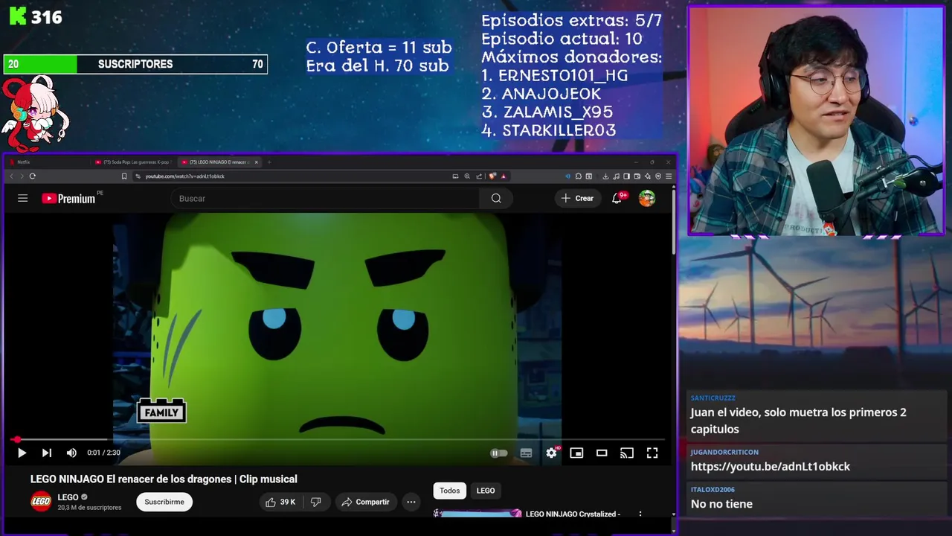Switch to the Netflix browser tab
This screenshot has height=536, width=952.
click(48, 162)
